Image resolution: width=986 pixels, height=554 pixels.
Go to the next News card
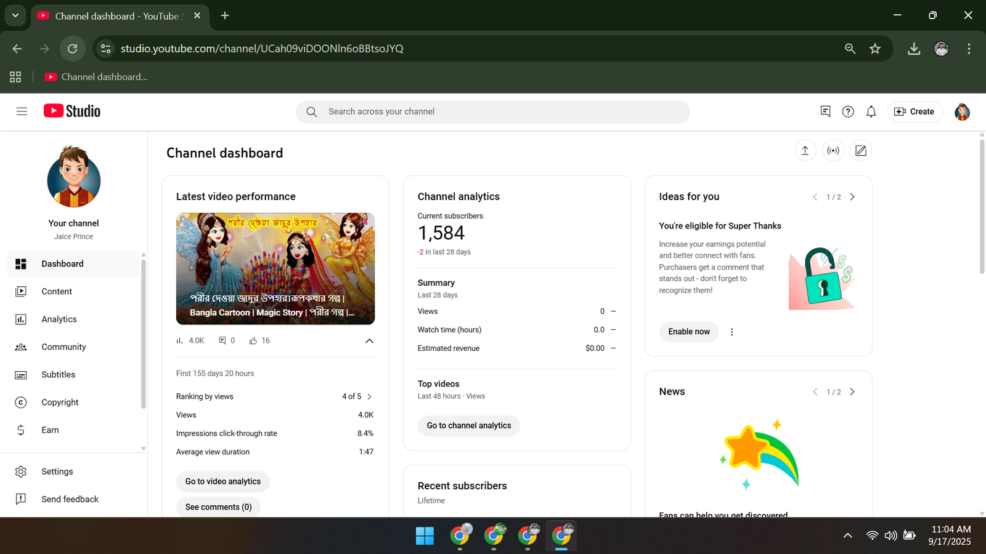pyautogui.click(x=852, y=392)
